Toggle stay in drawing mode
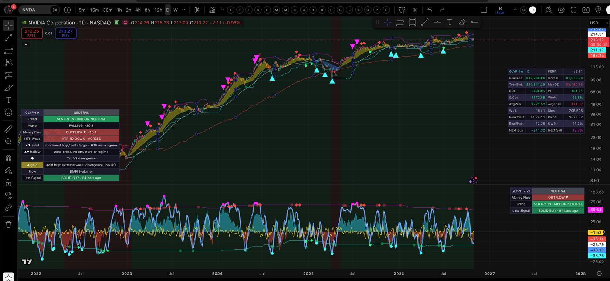Image resolution: width=610 pixels, height=281 pixels. (8, 170)
